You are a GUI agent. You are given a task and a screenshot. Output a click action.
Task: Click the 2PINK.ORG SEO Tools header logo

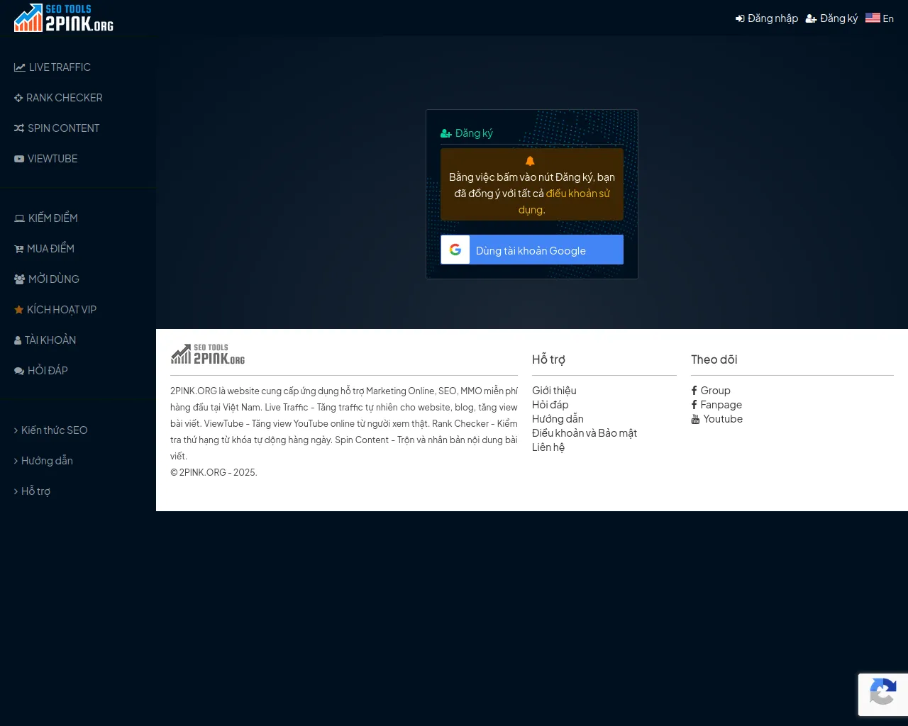tap(64, 18)
